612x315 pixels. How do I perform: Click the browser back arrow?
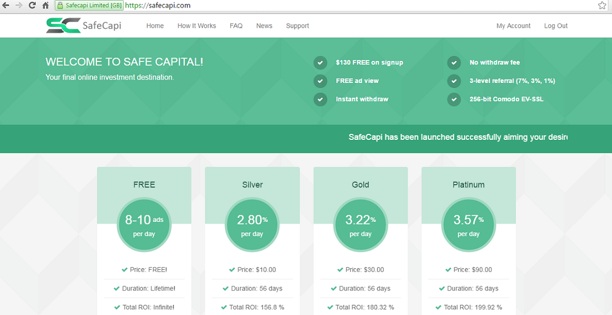6,6
